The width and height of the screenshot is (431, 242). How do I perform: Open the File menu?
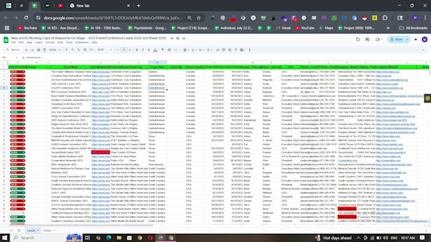[13, 42]
